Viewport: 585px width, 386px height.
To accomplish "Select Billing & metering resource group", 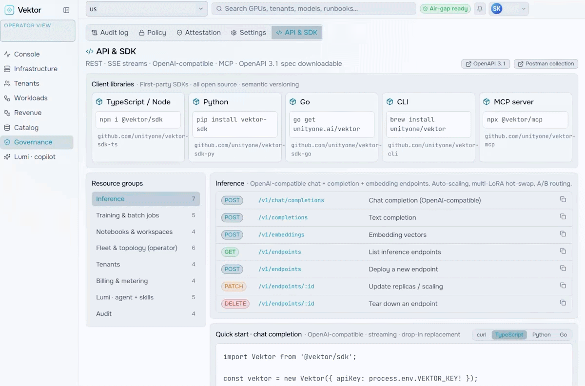I will 146,281.
